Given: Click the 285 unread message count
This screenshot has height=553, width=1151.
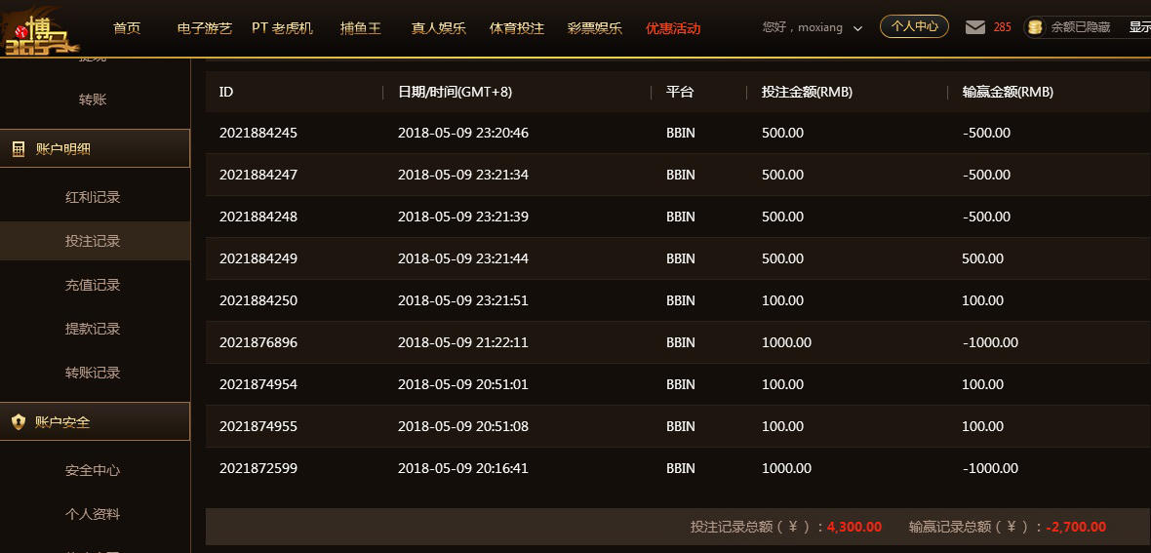Looking at the screenshot, I should [x=1002, y=28].
